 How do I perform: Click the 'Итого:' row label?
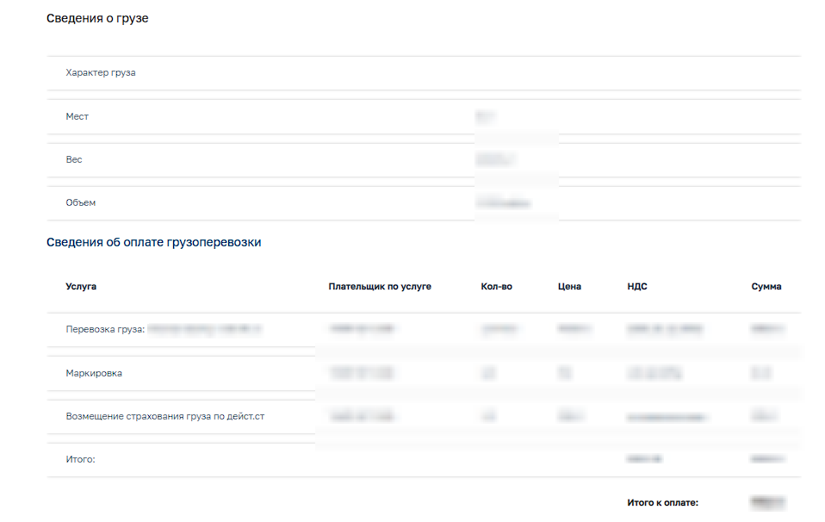pyautogui.click(x=80, y=460)
